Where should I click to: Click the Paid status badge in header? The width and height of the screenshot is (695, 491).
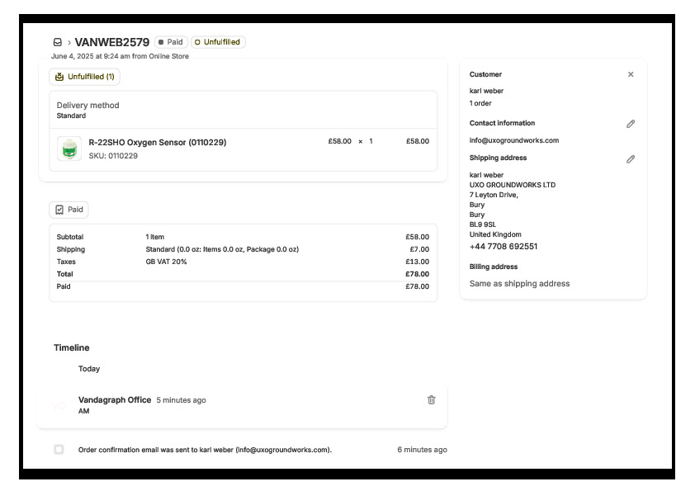[170, 42]
